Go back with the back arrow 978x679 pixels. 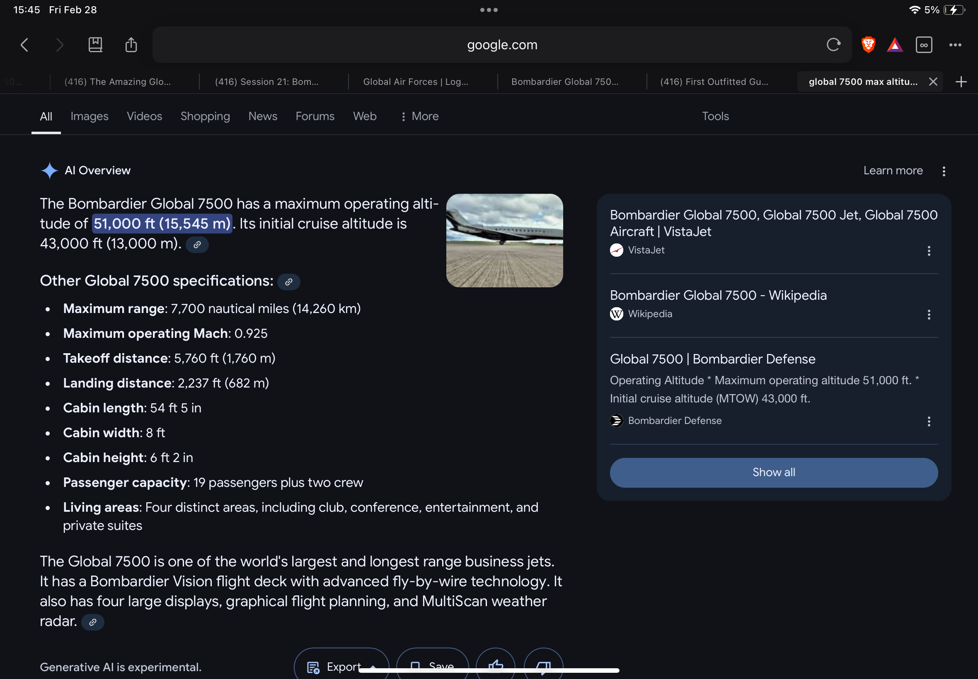tap(25, 45)
